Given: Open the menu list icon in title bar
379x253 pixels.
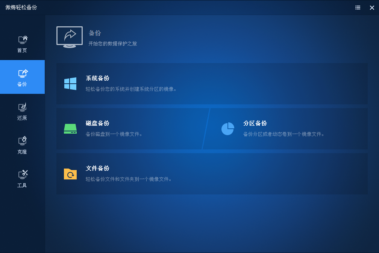Looking at the screenshot, I should 358,8.
